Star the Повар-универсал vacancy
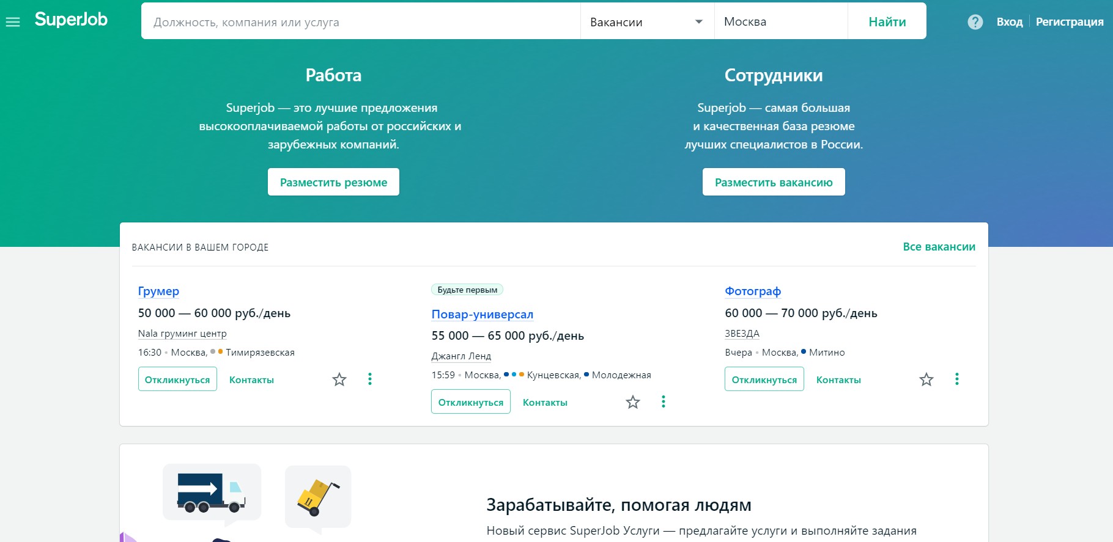1113x542 pixels. [633, 402]
